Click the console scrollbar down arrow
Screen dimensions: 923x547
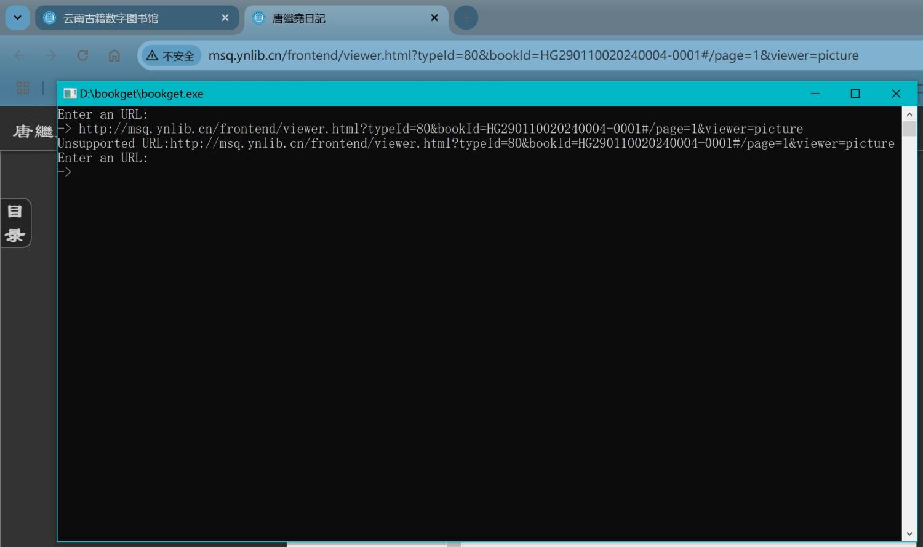coord(909,534)
